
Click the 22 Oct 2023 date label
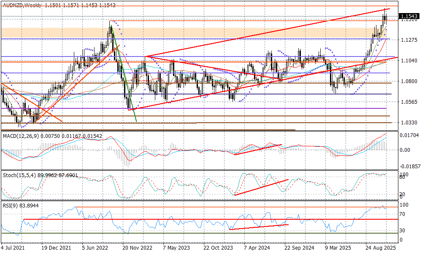pos(218,248)
